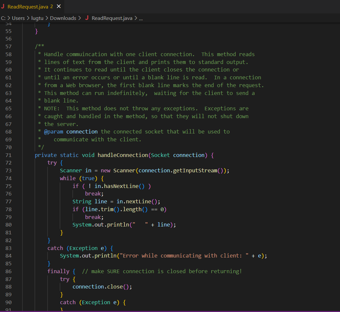Click 'communicate with the client.' comment on line 69
This screenshot has height=312, width=340.
tap(98, 140)
